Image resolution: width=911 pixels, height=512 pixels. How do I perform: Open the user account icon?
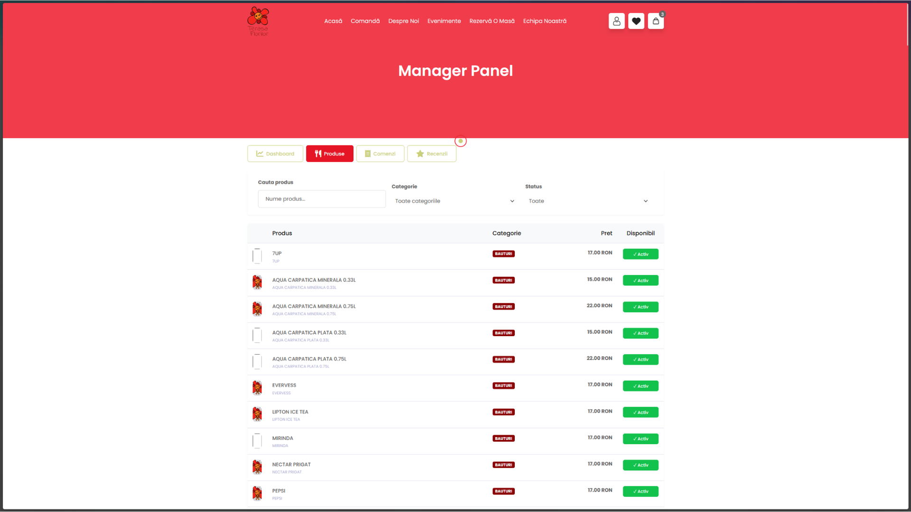(x=616, y=21)
